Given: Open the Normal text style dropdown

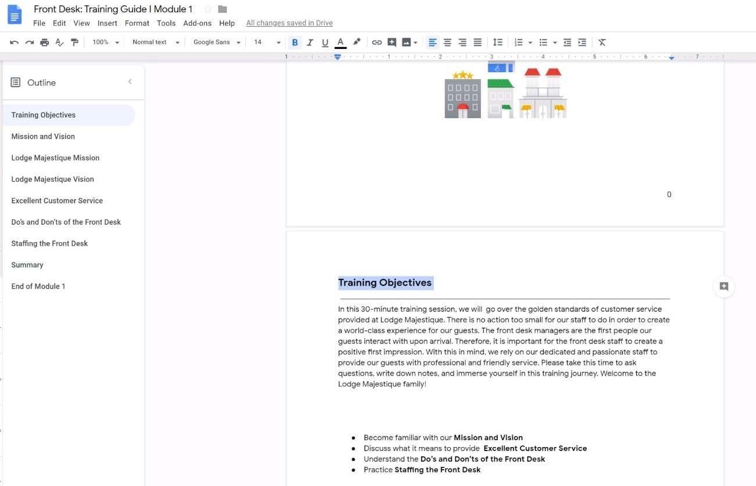Looking at the screenshot, I should click(155, 42).
